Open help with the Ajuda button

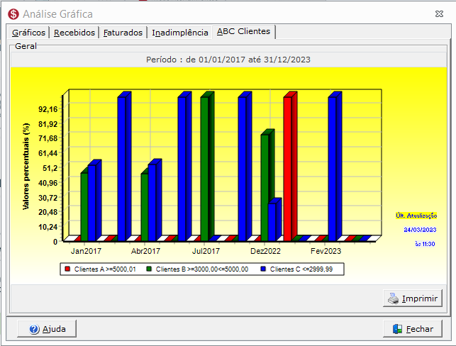tap(47, 329)
